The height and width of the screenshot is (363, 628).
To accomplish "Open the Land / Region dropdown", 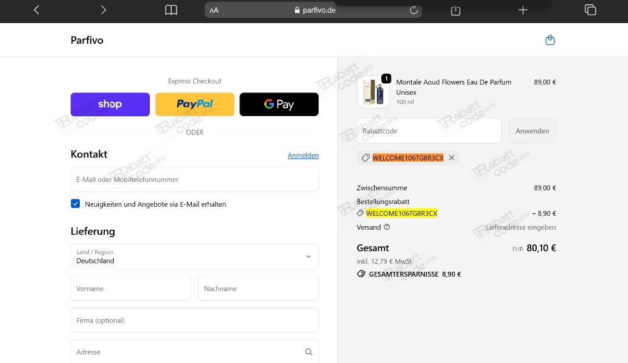I will tap(195, 257).
